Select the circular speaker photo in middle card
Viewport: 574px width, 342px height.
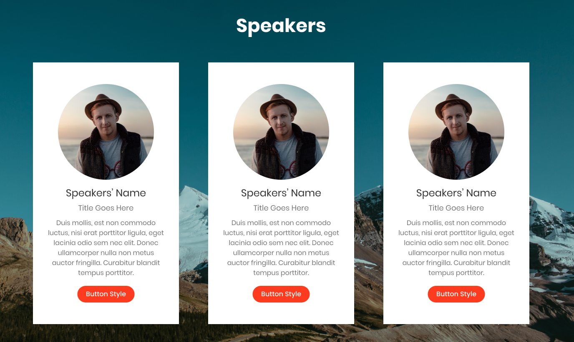tap(281, 132)
